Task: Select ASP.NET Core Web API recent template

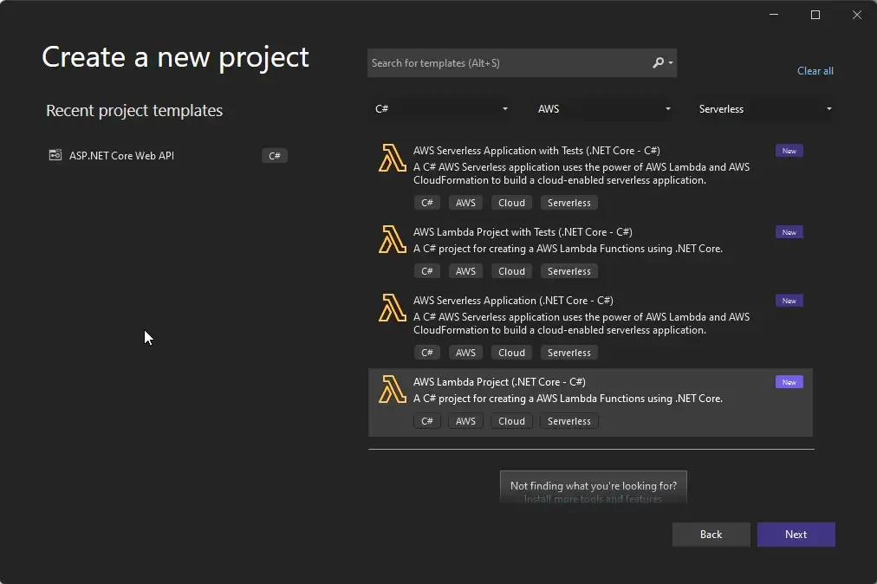Action: 121,156
